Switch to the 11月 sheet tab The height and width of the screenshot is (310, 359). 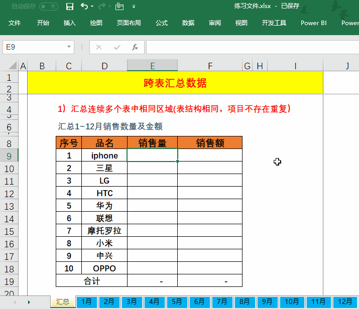coord(318,302)
